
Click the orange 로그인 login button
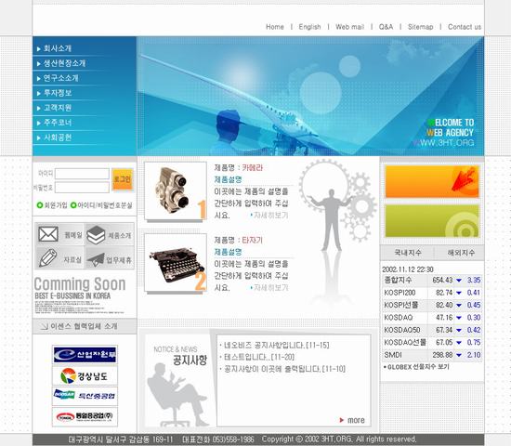(123, 179)
